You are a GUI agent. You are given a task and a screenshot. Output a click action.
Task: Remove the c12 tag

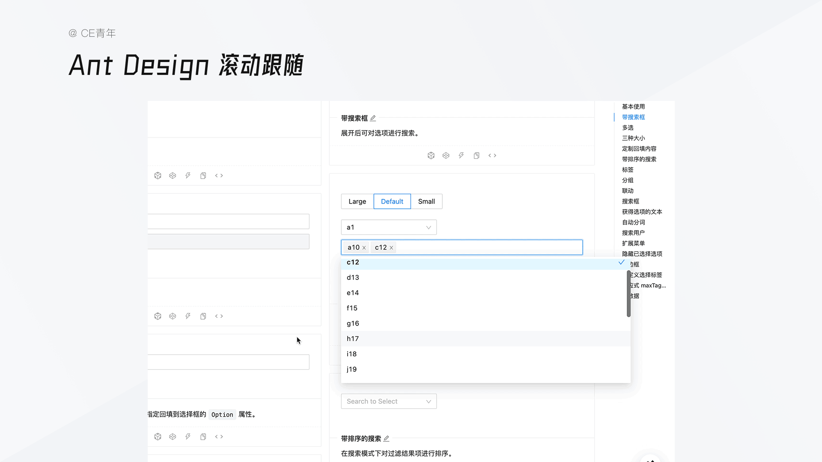pos(391,248)
